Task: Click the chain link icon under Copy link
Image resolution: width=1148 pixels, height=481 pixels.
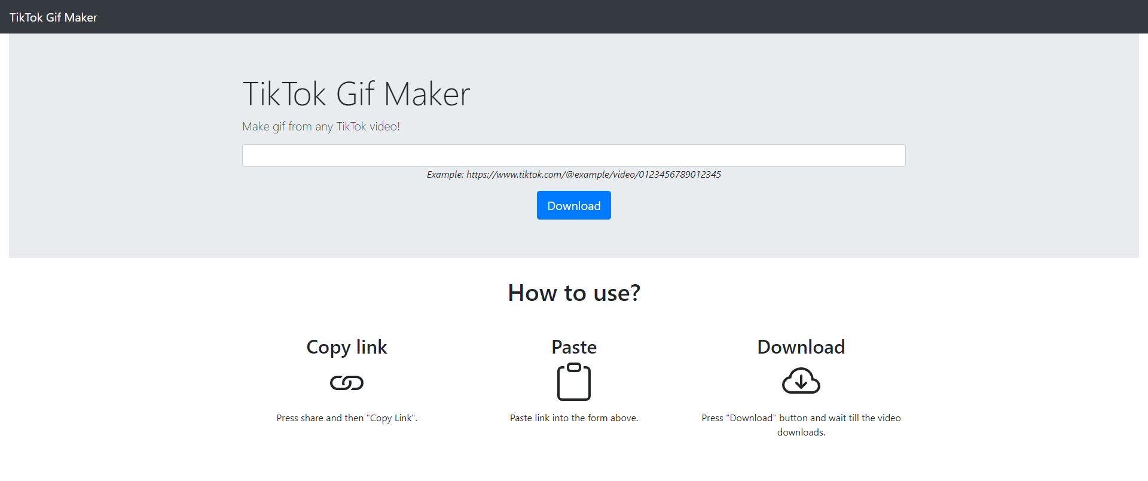Action: point(347,382)
